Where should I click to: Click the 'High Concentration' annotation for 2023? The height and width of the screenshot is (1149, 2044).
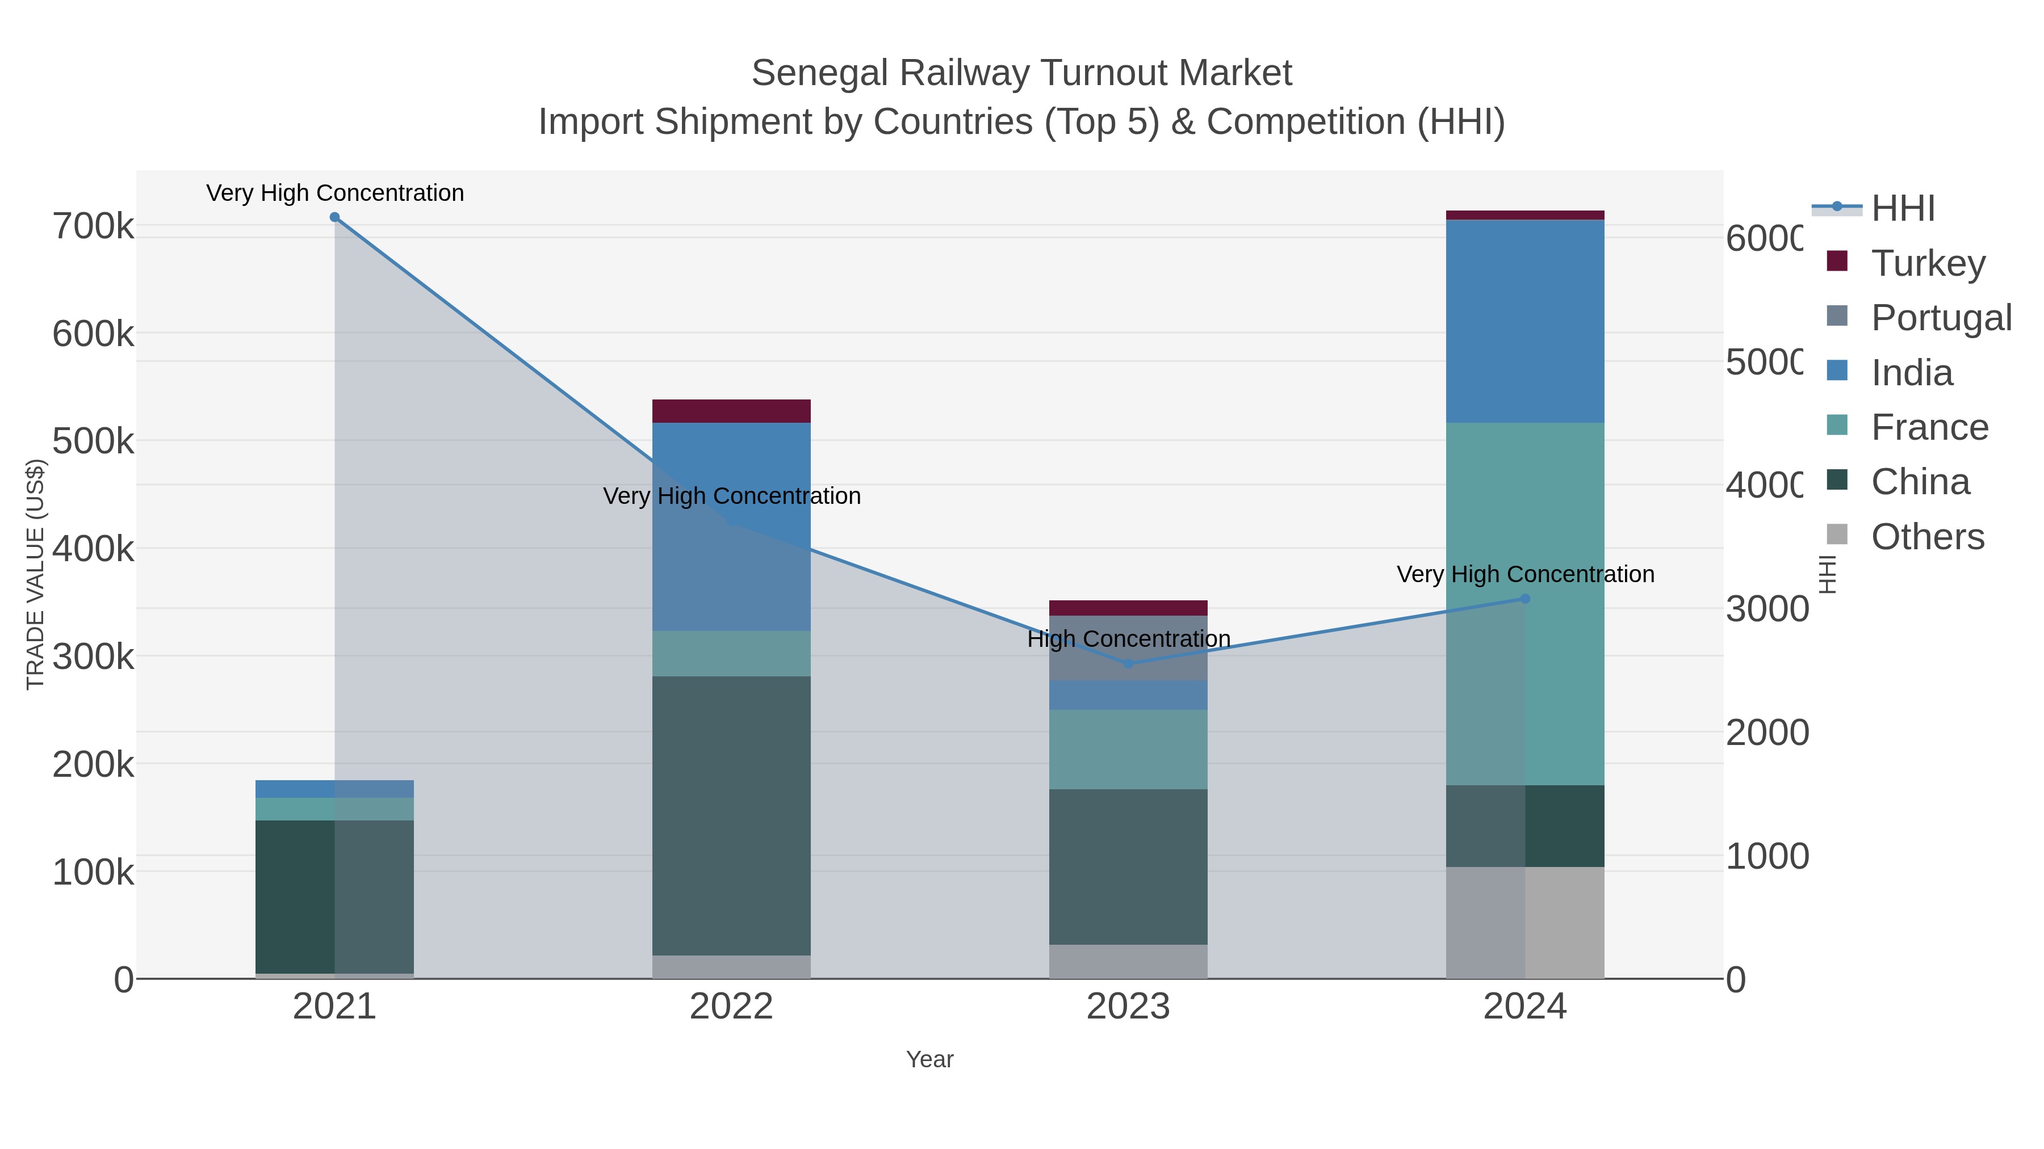point(1128,639)
